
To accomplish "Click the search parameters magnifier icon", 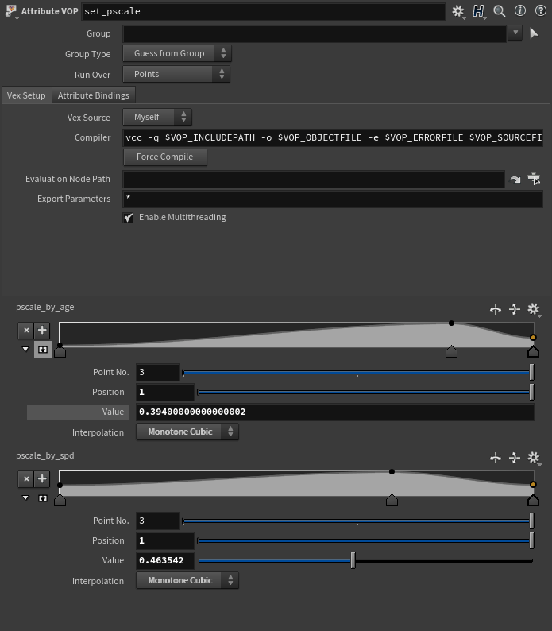I will [x=500, y=11].
